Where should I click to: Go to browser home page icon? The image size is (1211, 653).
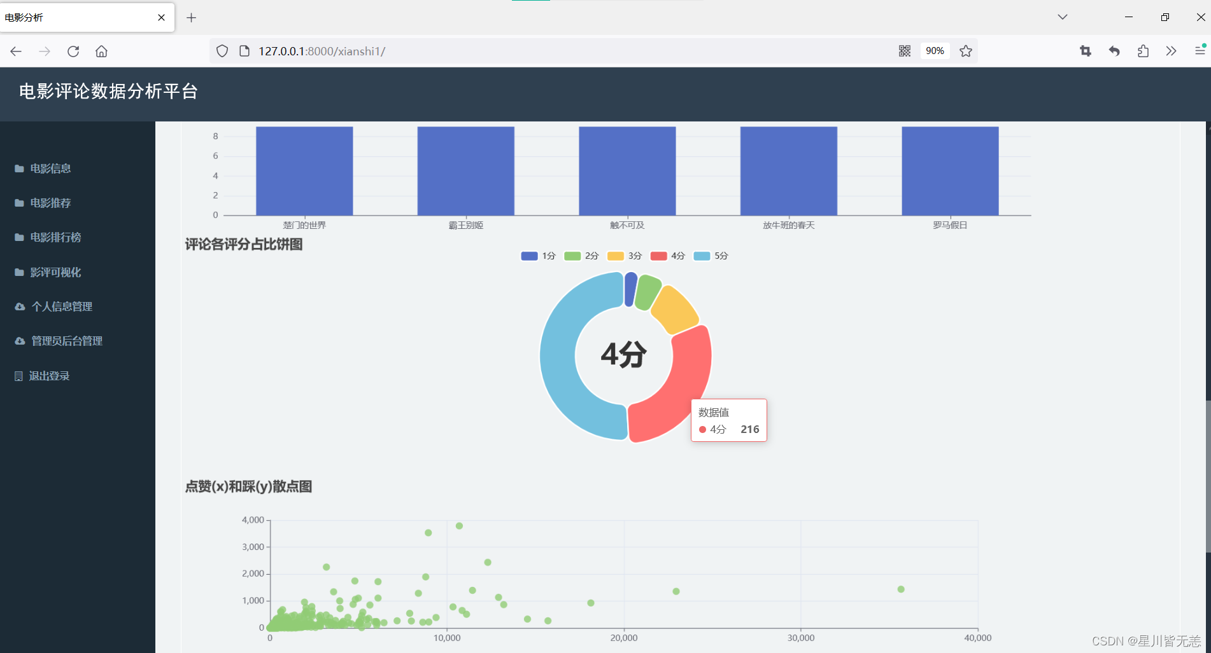(x=101, y=52)
